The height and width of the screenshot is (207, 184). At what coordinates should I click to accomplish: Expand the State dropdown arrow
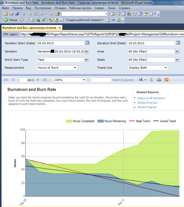click(177, 60)
